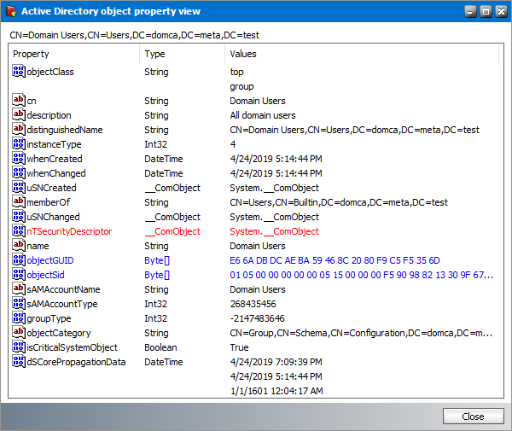The image size is (512, 431).
Task: Maximize the property view window
Action: [486, 11]
